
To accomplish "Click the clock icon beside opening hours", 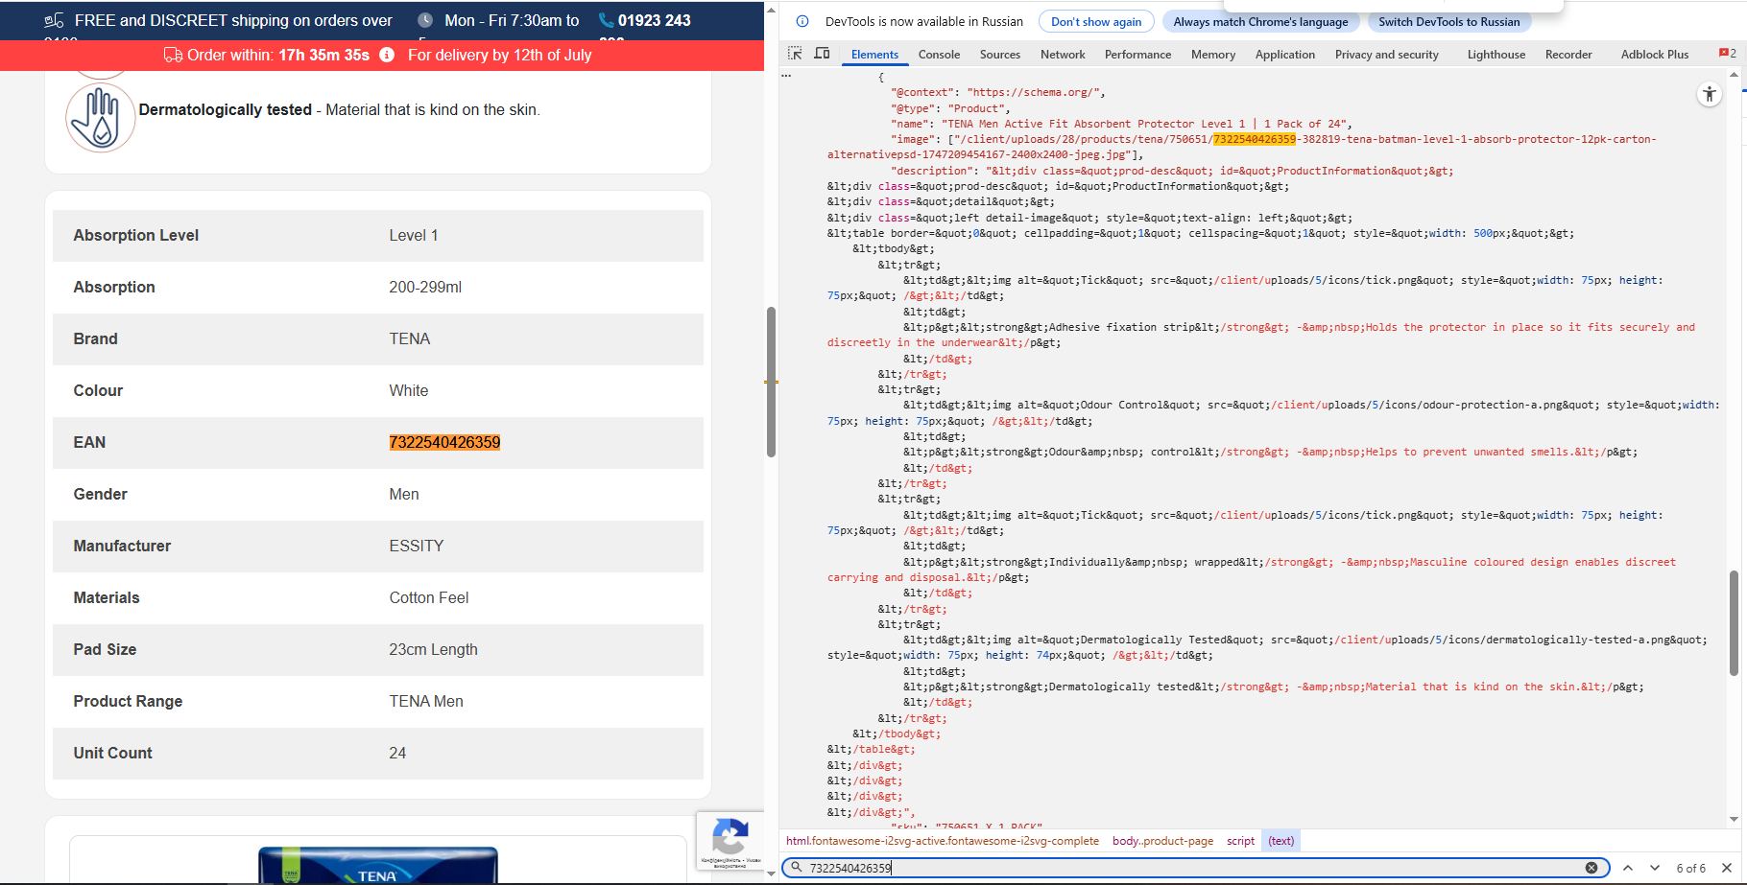I will pos(425,20).
